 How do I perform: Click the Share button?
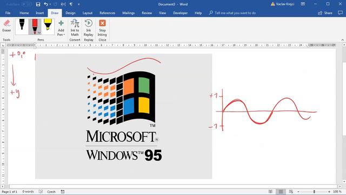tap(325, 13)
